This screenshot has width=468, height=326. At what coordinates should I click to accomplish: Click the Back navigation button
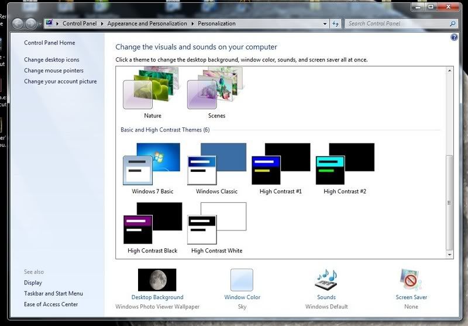point(18,23)
